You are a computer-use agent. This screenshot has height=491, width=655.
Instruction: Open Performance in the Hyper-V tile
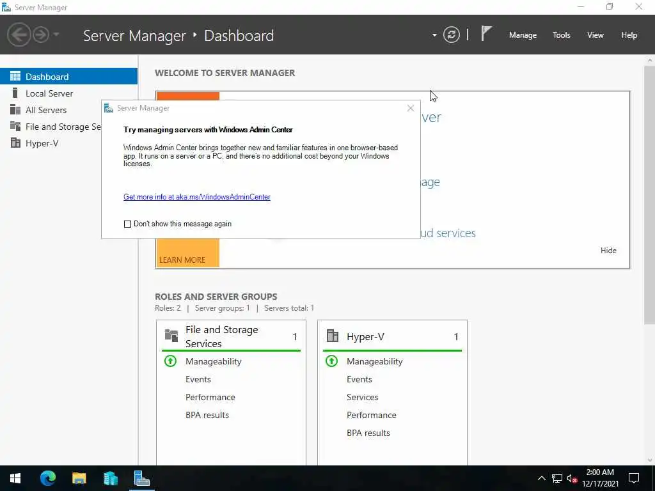tap(372, 416)
